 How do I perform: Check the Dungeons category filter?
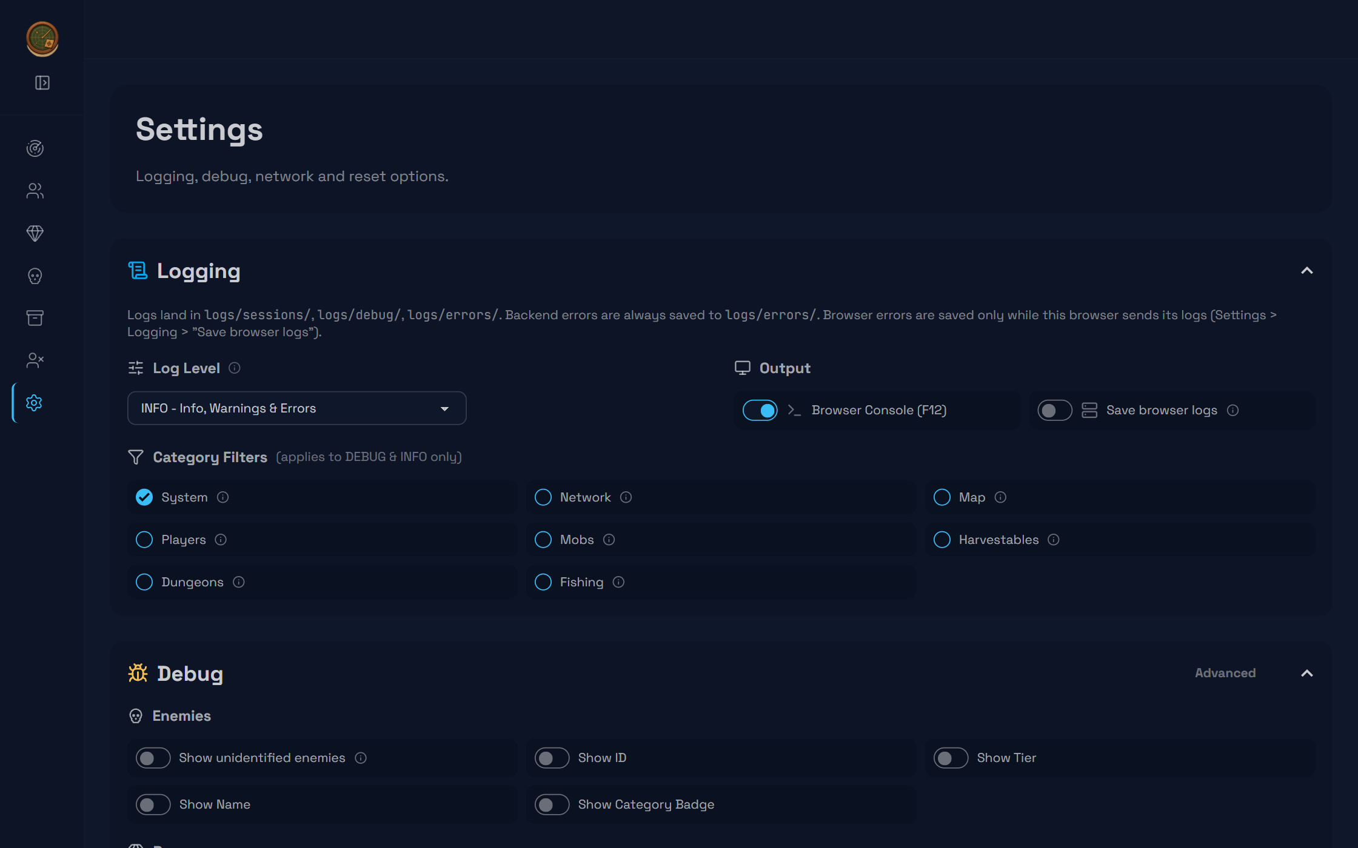144,582
